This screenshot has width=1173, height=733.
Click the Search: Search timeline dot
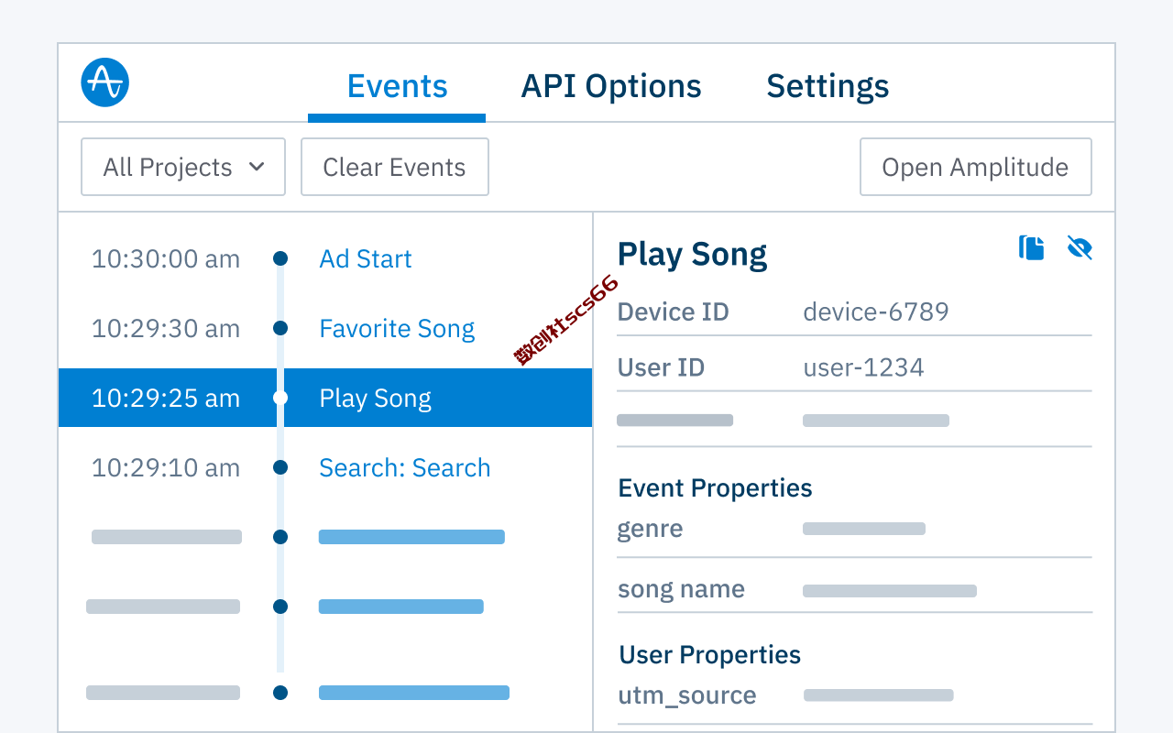point(280,467)
